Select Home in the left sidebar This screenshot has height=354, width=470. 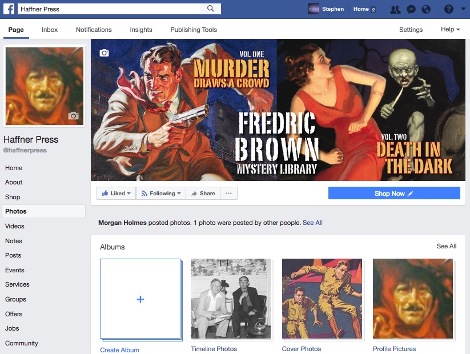14,168
